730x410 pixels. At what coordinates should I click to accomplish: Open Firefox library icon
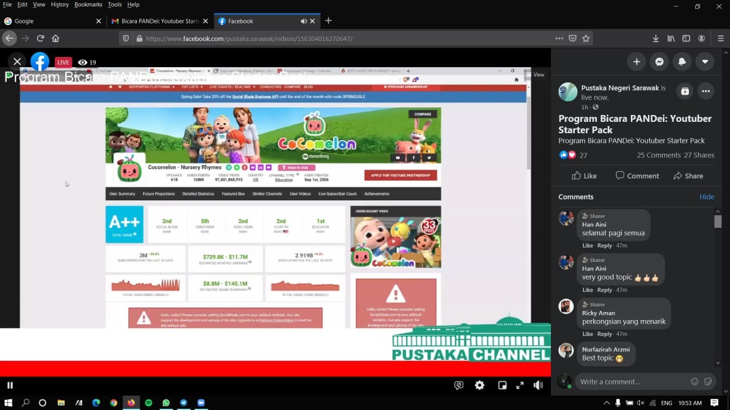click(671, 38)
